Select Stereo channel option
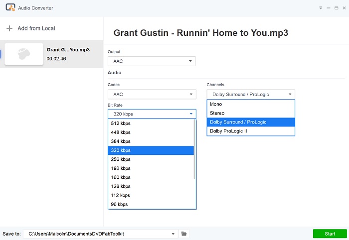Screen dimensions: 349x240 click(251, 113)
